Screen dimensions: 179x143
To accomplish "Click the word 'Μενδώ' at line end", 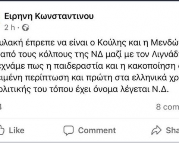I will point(165,43).
